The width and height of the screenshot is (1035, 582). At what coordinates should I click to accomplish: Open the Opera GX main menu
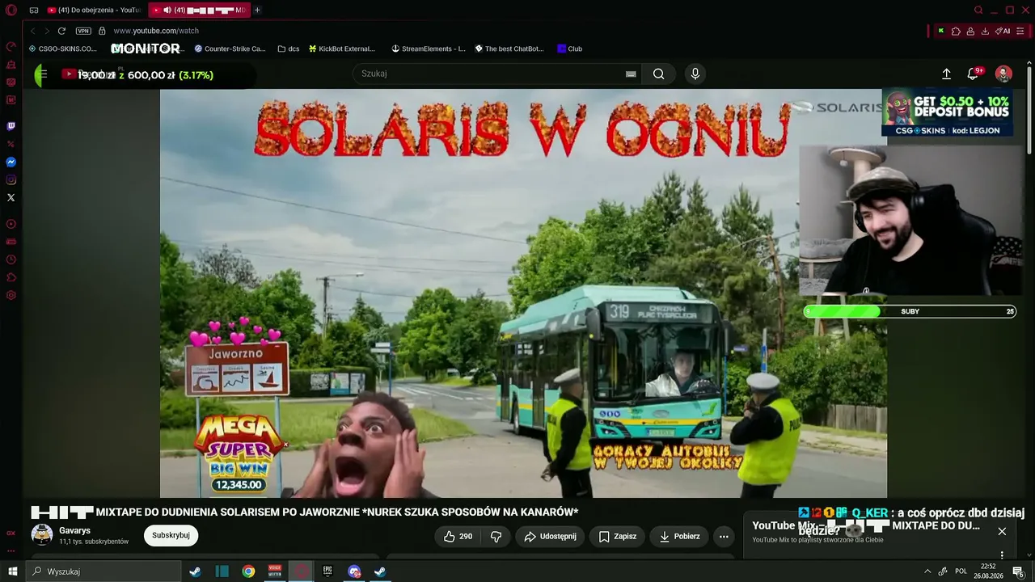point(11,11)
